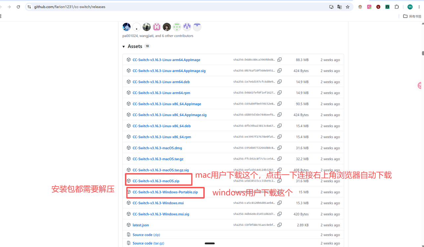Image resolution: width=424 pixels, height=247 pixels.
Task: Copy sha256 of Linux-arm64.rpm
Action: (x=280, y=93)
